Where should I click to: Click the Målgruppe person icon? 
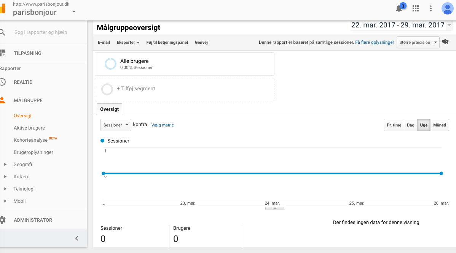tap(3, 100)
